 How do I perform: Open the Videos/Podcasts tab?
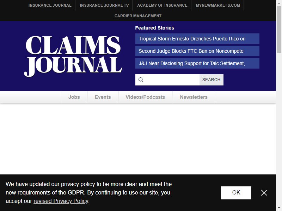click(145, 97)
